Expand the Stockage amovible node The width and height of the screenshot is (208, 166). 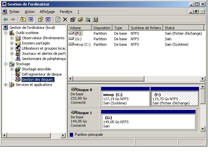click(12, 69)
